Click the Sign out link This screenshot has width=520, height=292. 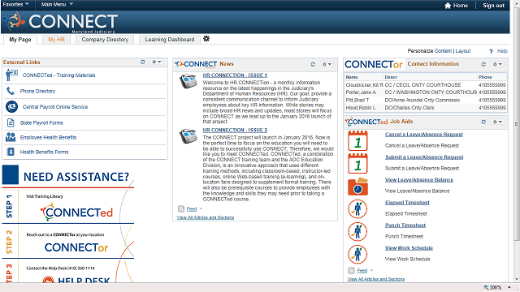(493, 6)
